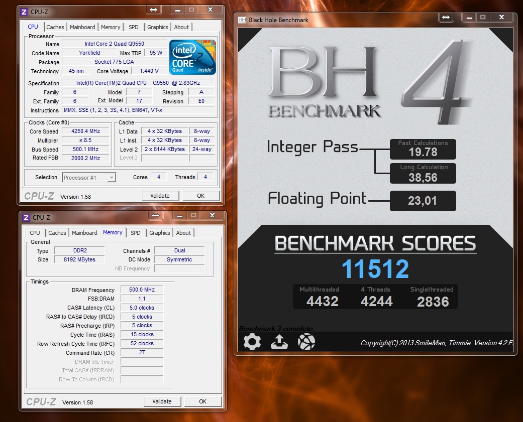
Task: Switch to SPD tab in top CPU-Z
Action: [x=134, y=27]
